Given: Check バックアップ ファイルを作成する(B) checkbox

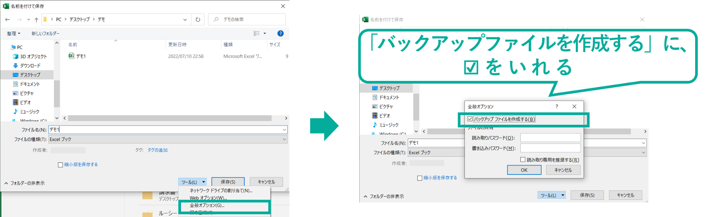Looking at the screenshot, I should point(470,119).
